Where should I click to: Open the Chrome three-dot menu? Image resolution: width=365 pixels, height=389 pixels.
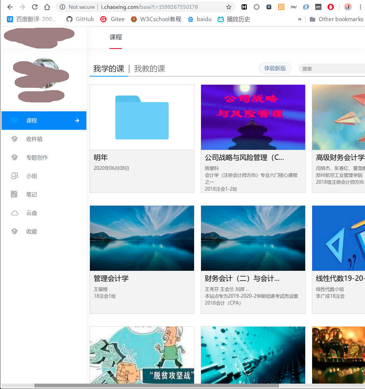360,7
